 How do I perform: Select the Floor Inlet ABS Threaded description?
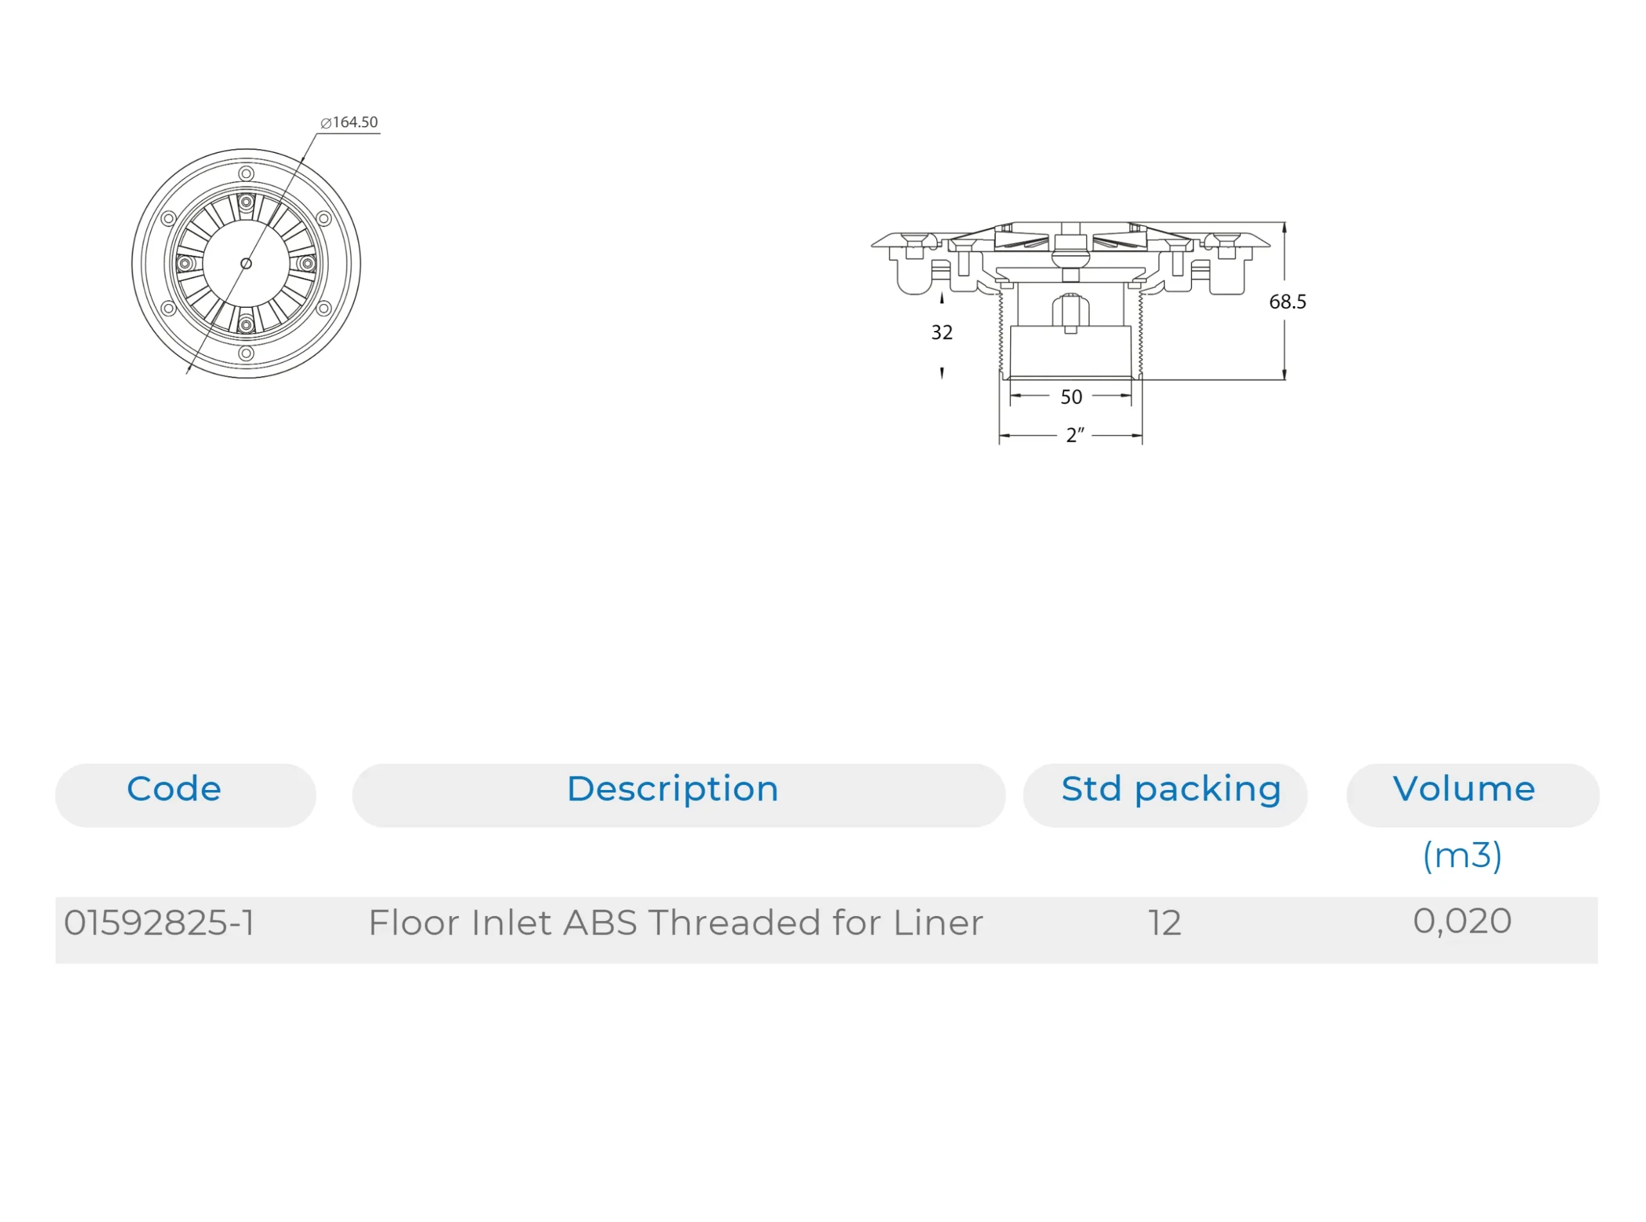click(x=675, y=923)
